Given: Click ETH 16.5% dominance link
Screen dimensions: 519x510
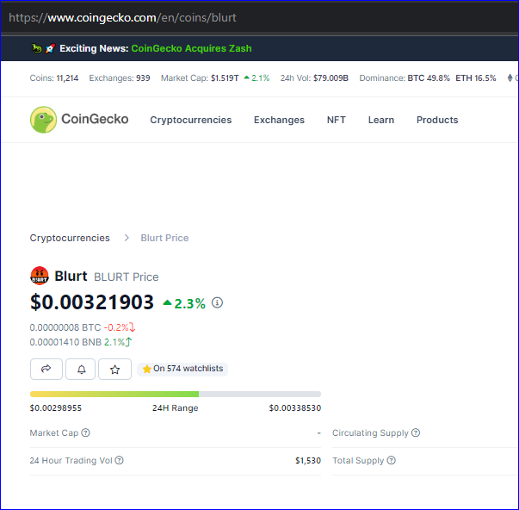Looking at the screenshot, I should (476, 78).
